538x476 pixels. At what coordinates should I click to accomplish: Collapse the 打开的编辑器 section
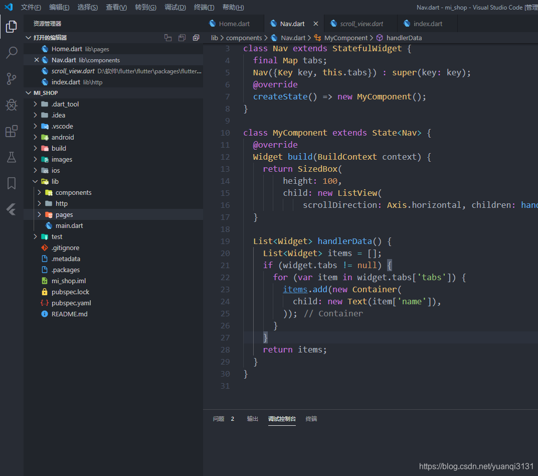point(29,38)
